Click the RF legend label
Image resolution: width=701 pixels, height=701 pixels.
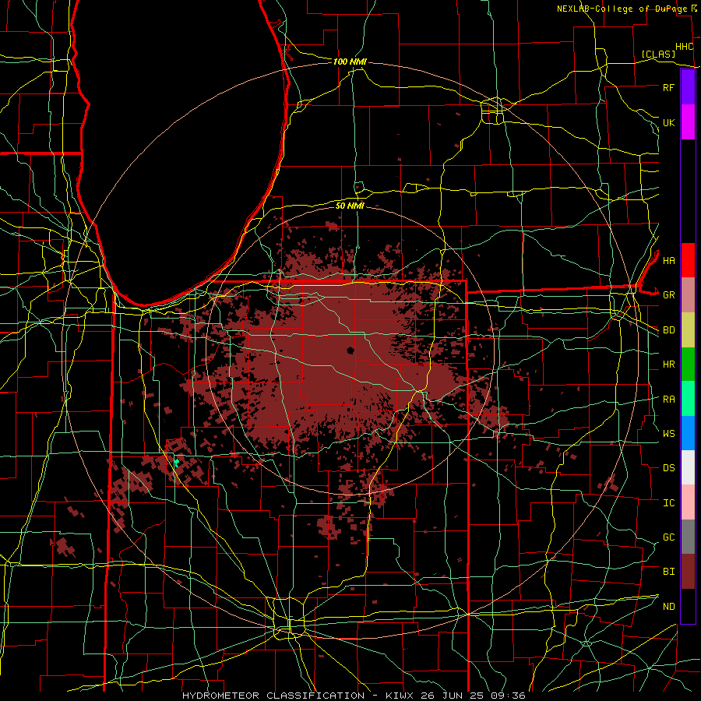(x=668, y=87)
